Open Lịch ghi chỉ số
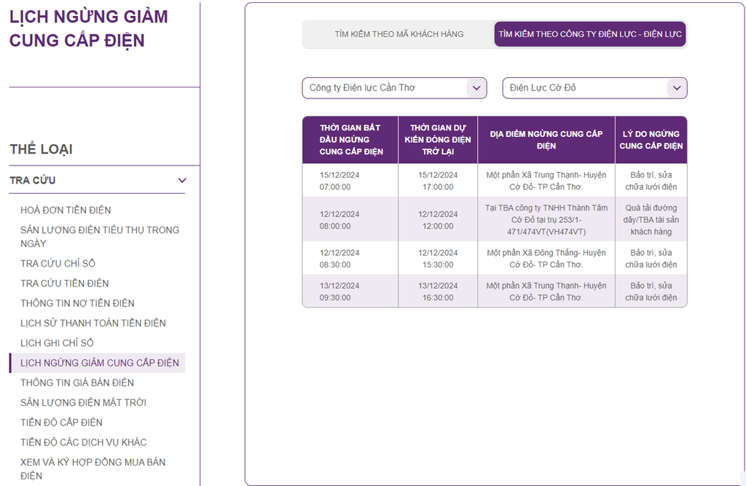This screenshot has width=746, height=486. point(57,343)
